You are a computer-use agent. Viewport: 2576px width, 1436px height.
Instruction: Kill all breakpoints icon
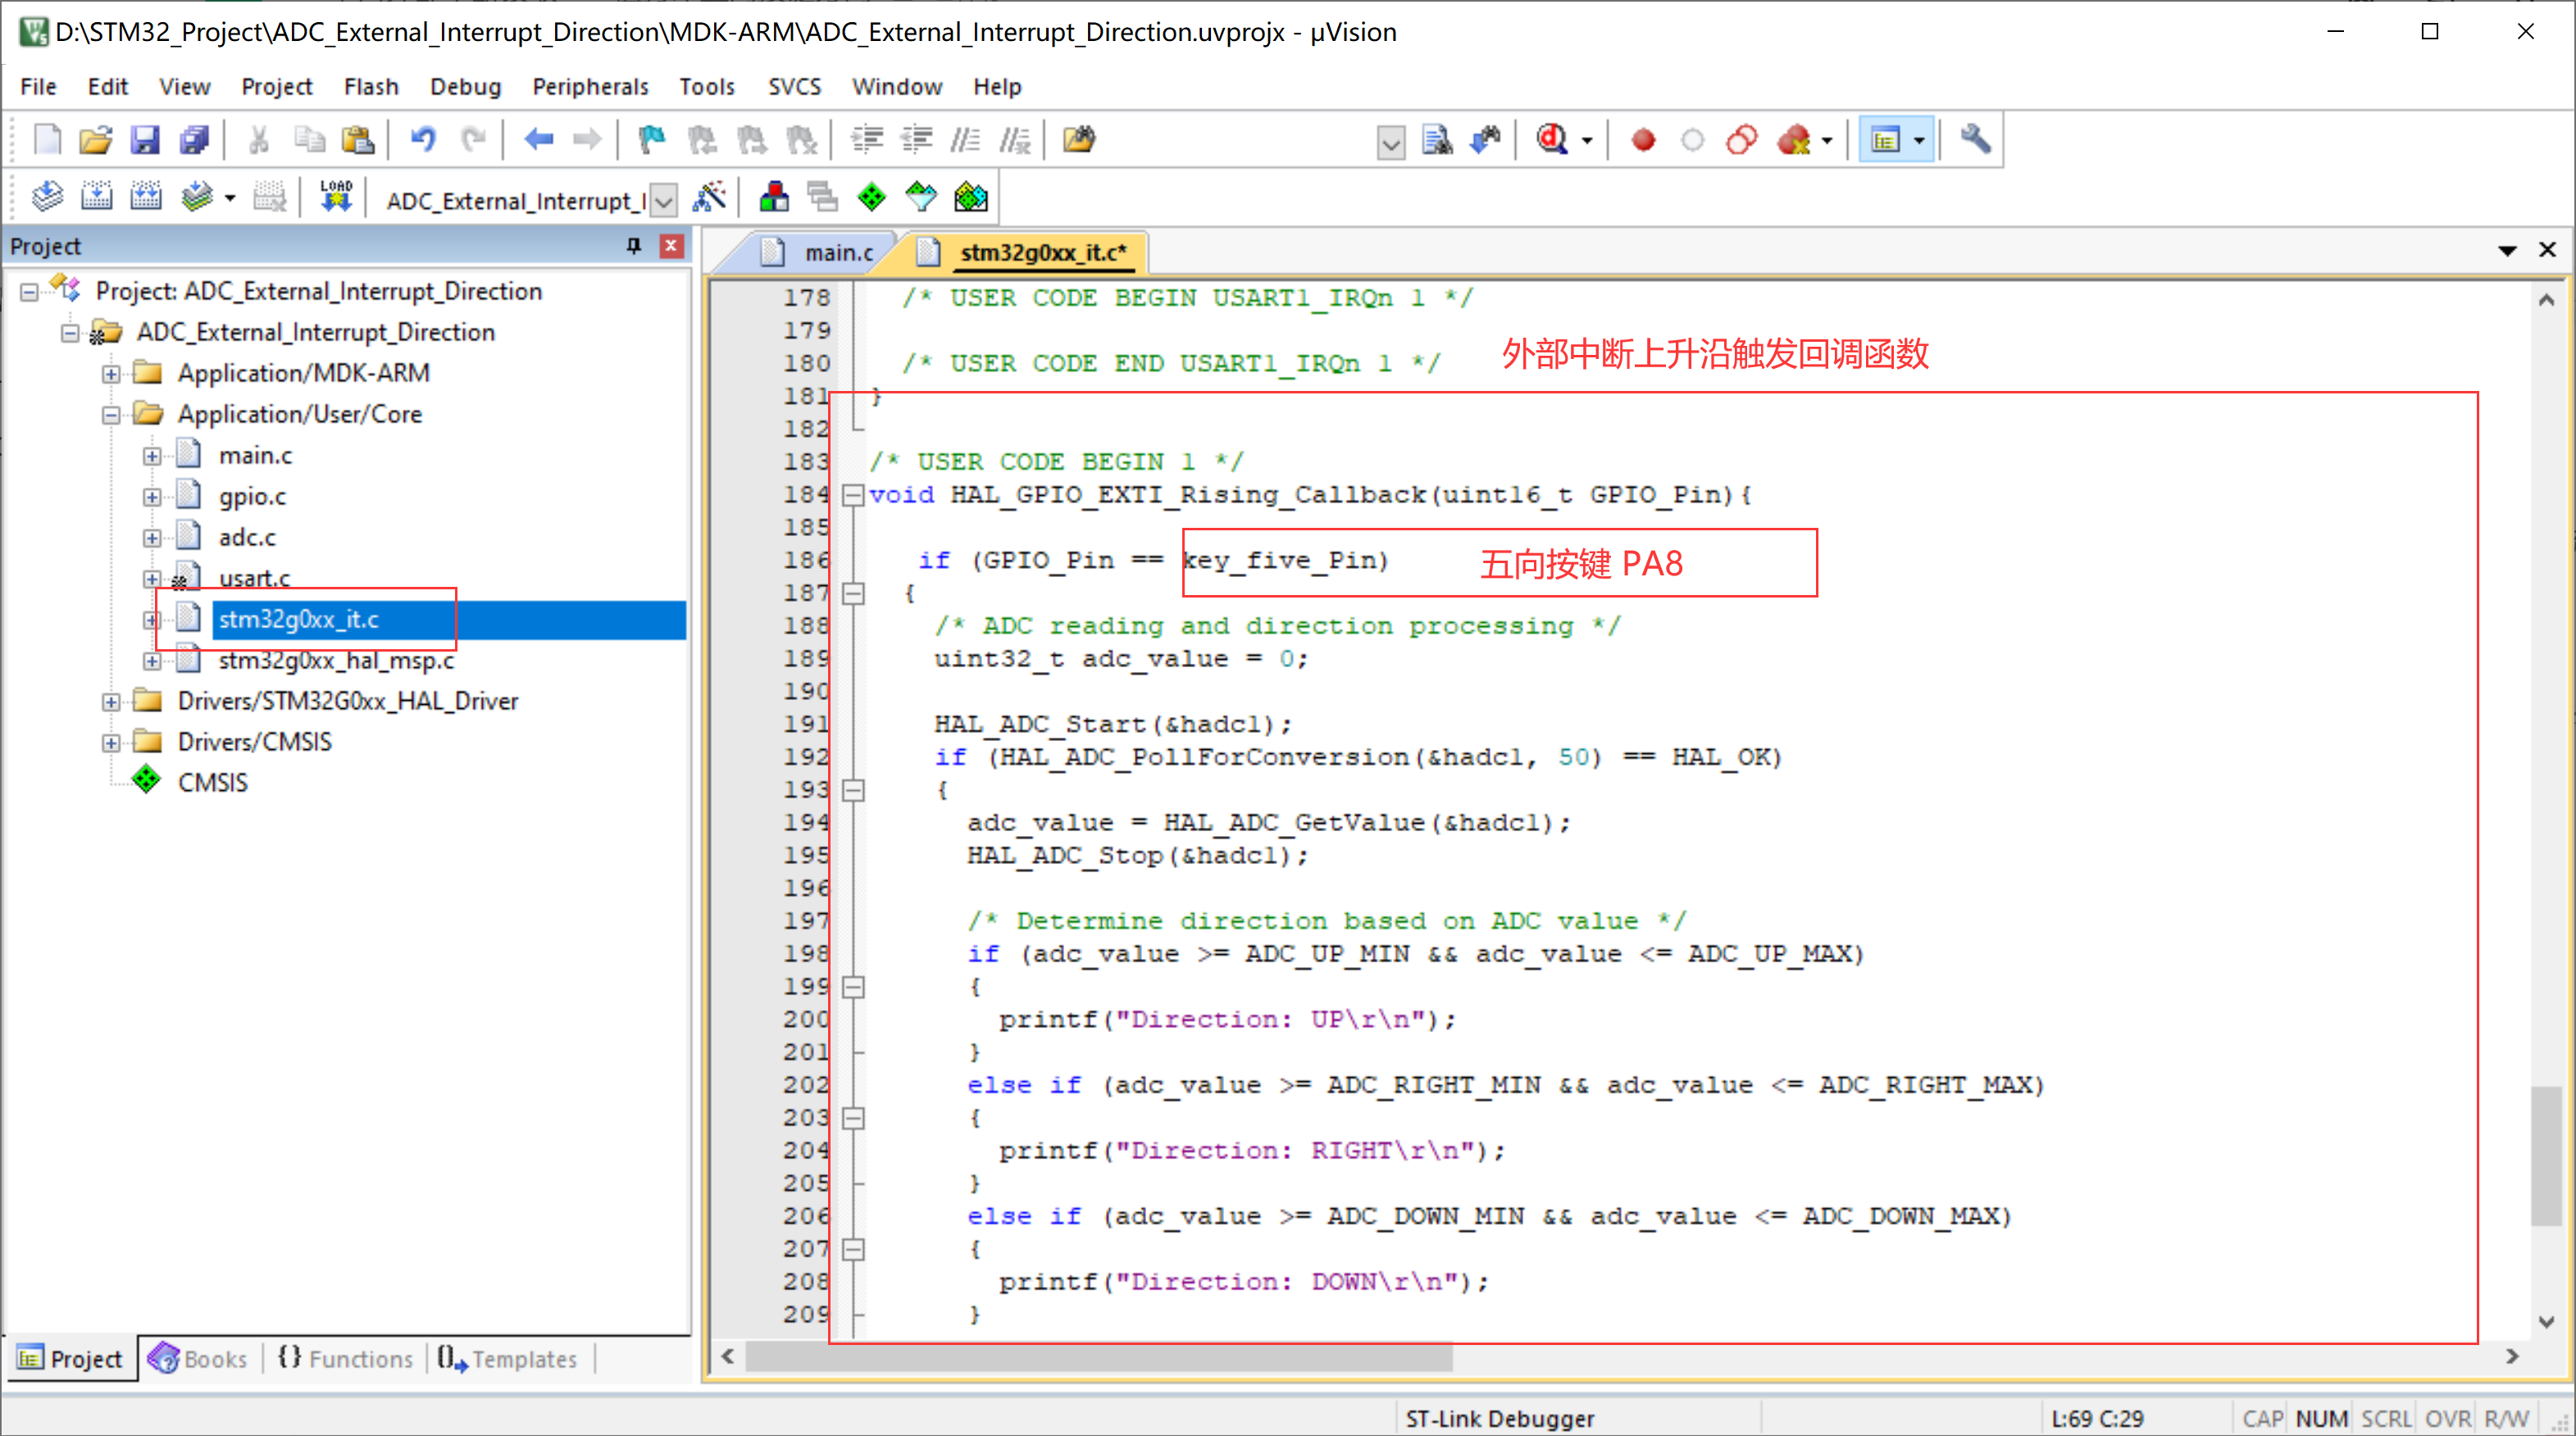(x=1793, y=140)
